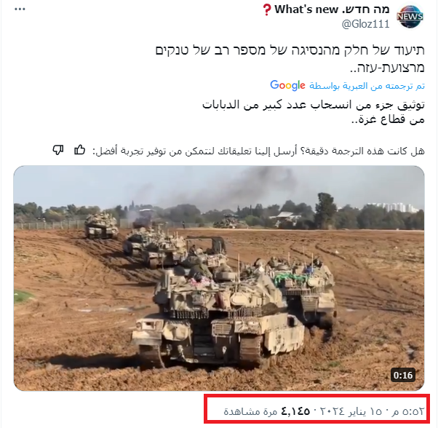The image size is (438, 428).
Task: Open the three-dot more options menu
Action: (20, 9)
